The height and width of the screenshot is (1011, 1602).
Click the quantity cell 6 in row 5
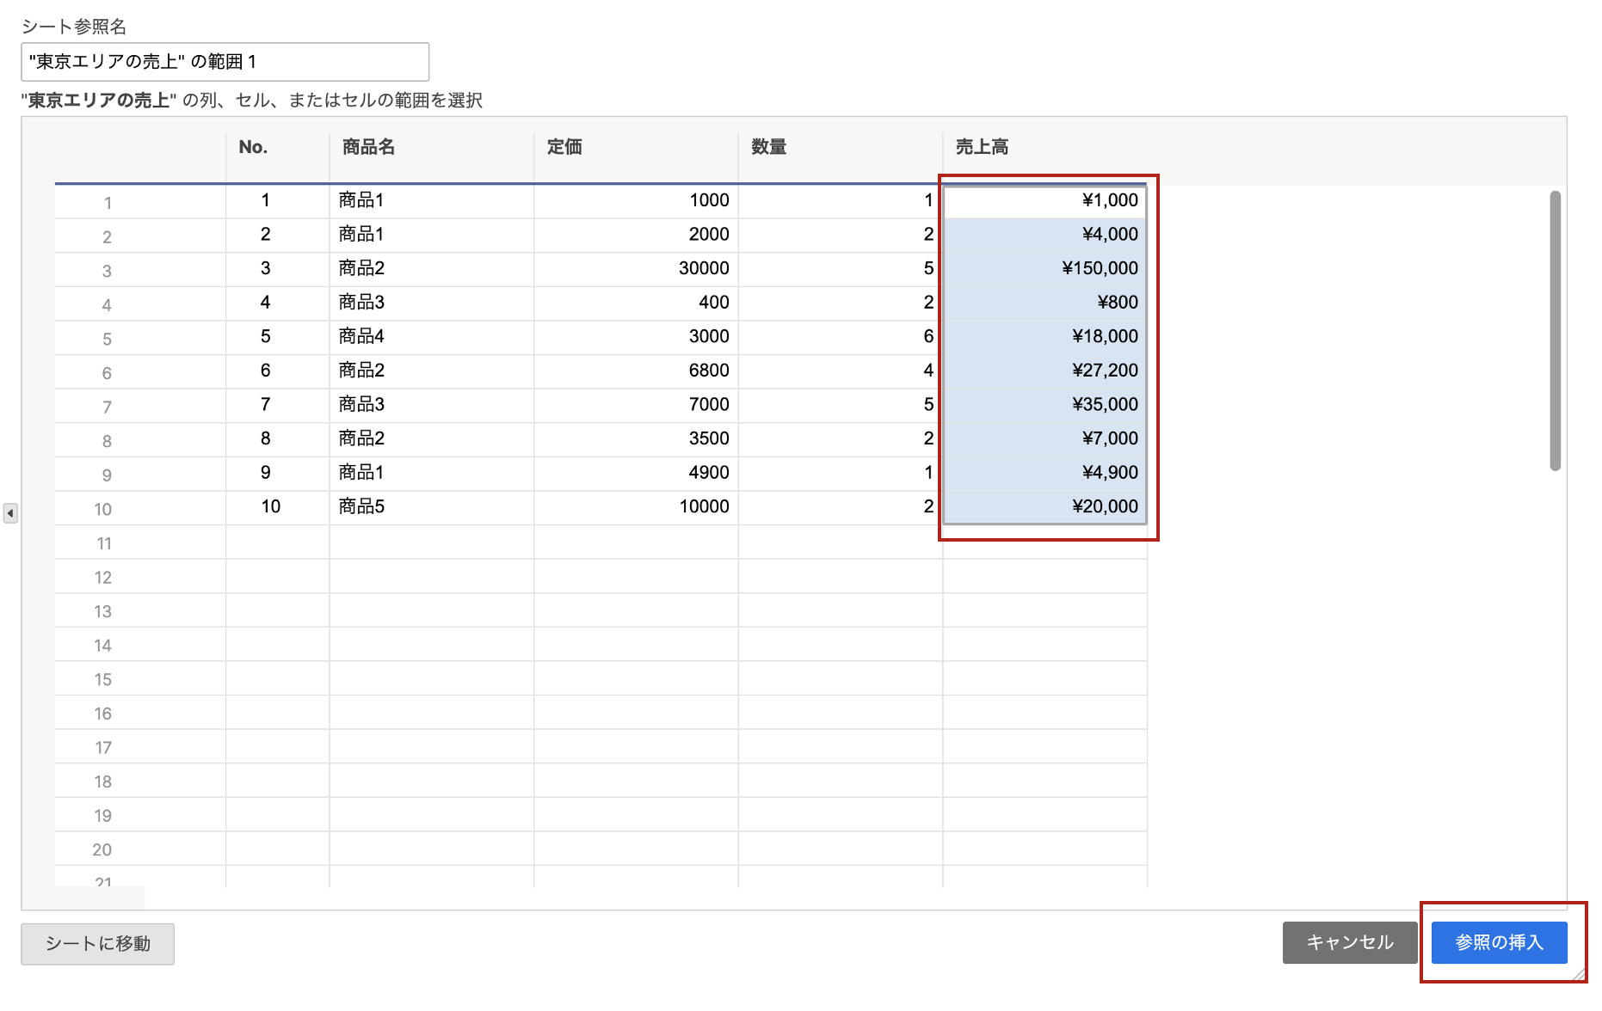click(841, 336)
